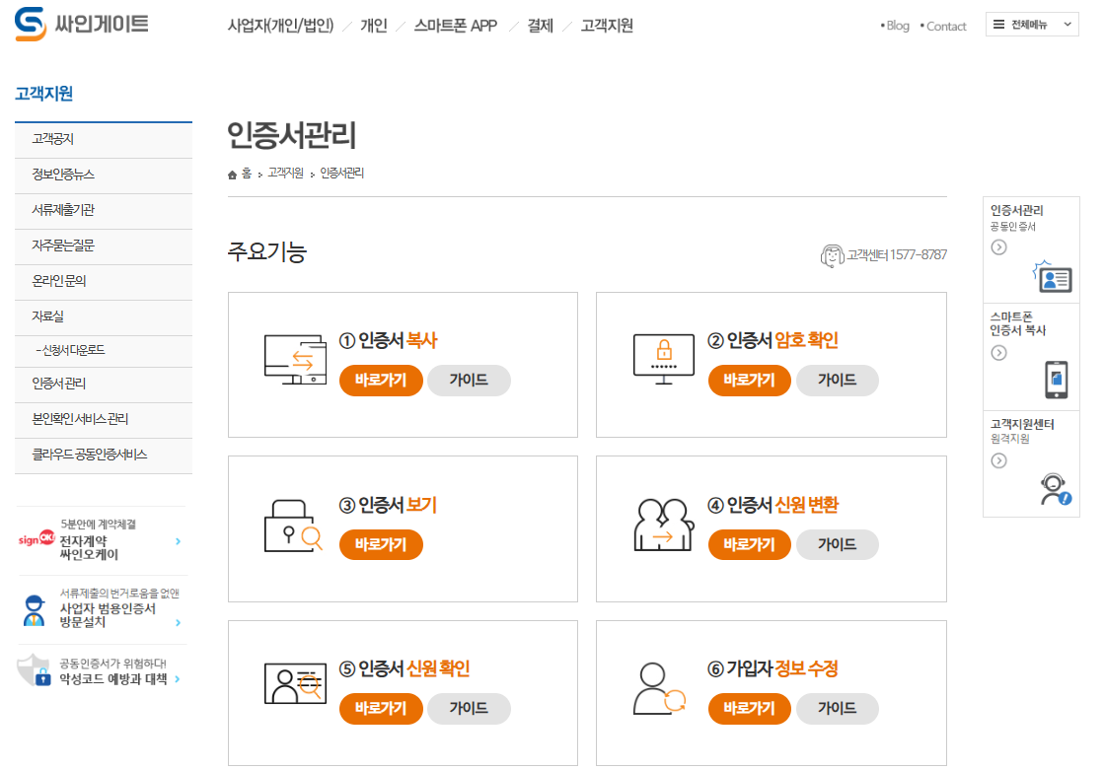The width and height of the screenshot is (1104, 771).
Task: Open the Blog link in the header
Action: [897, 26]
